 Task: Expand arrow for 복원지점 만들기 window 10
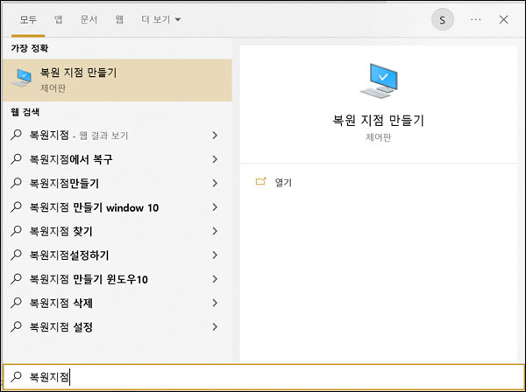click(x=215, y=207)
